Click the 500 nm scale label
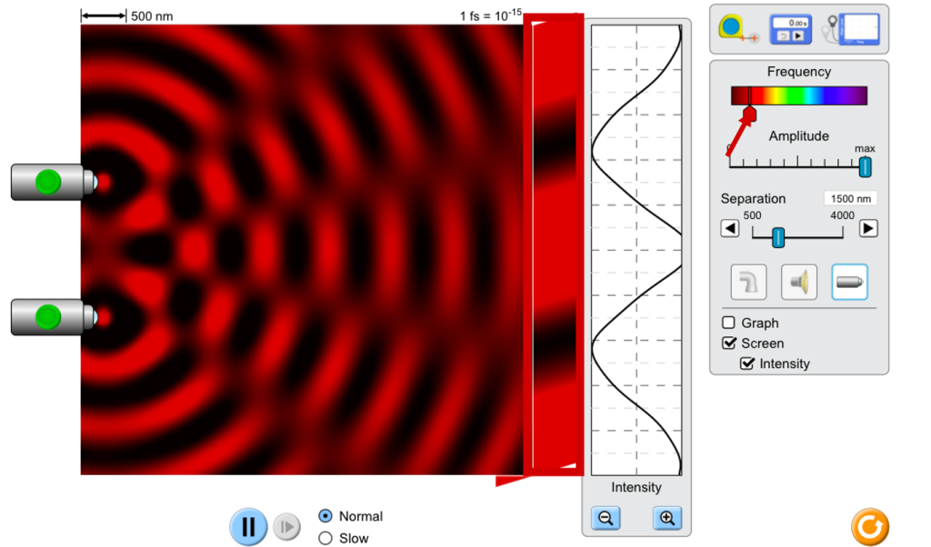Screen dimensions: 931x547 pyautogui.click(x=152, y=16)
